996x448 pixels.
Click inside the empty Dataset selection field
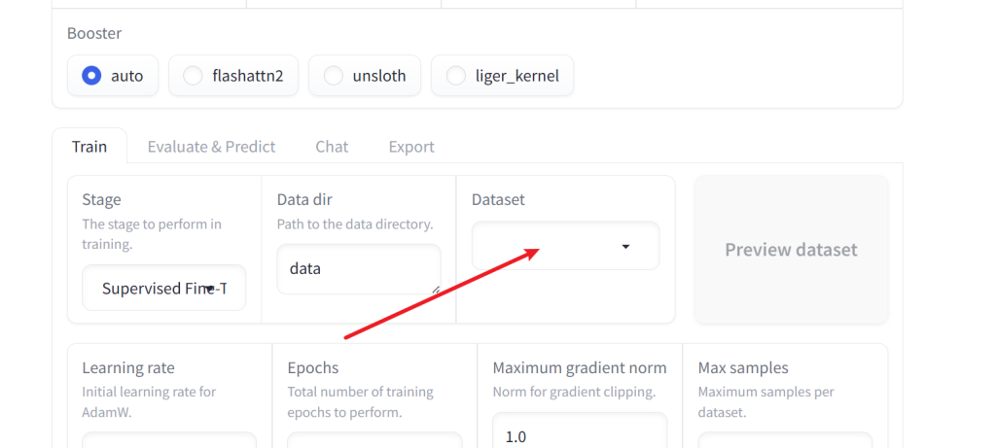[x=545, y=247]
